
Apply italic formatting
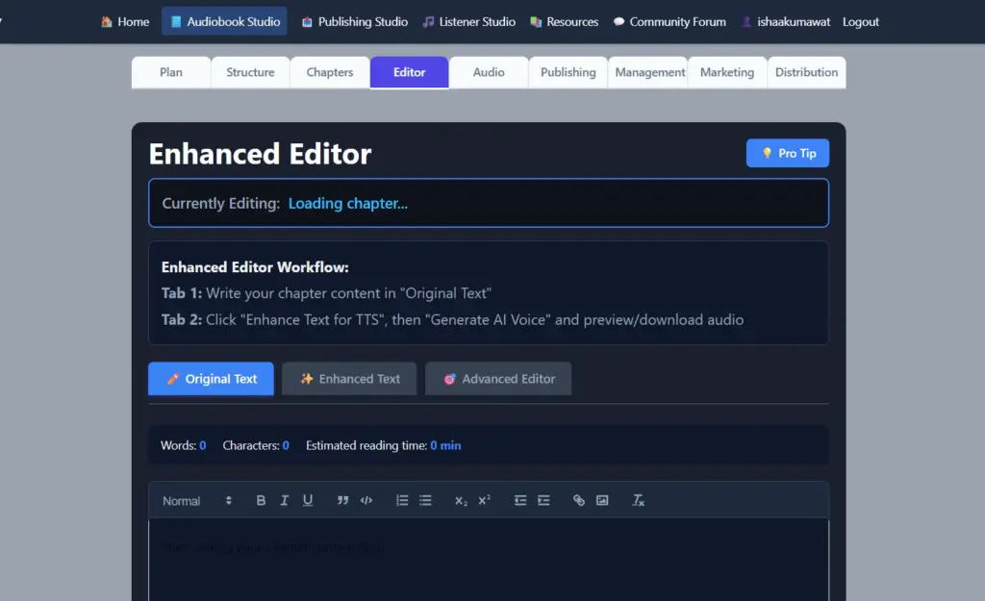(x=284, y=500)
